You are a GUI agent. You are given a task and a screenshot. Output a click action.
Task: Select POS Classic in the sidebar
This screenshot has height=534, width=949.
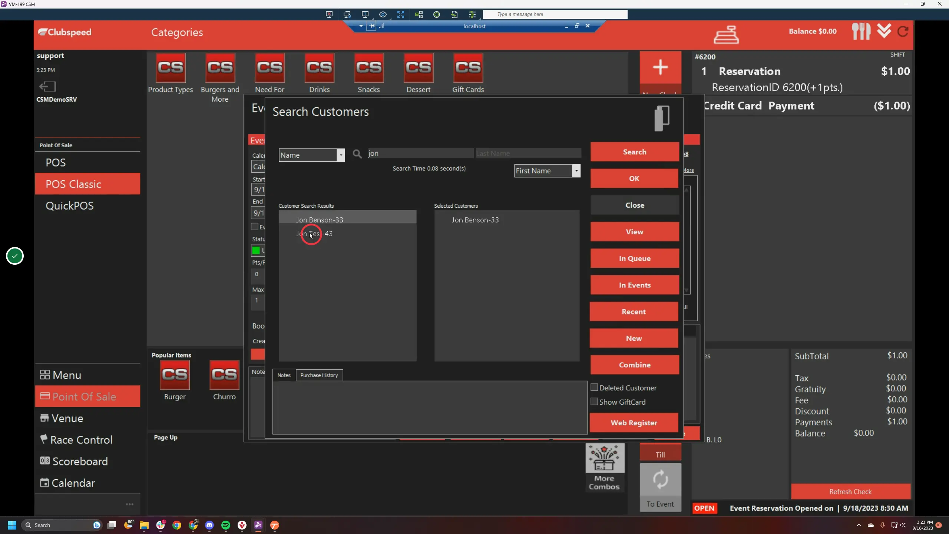(x=87, y=184)
